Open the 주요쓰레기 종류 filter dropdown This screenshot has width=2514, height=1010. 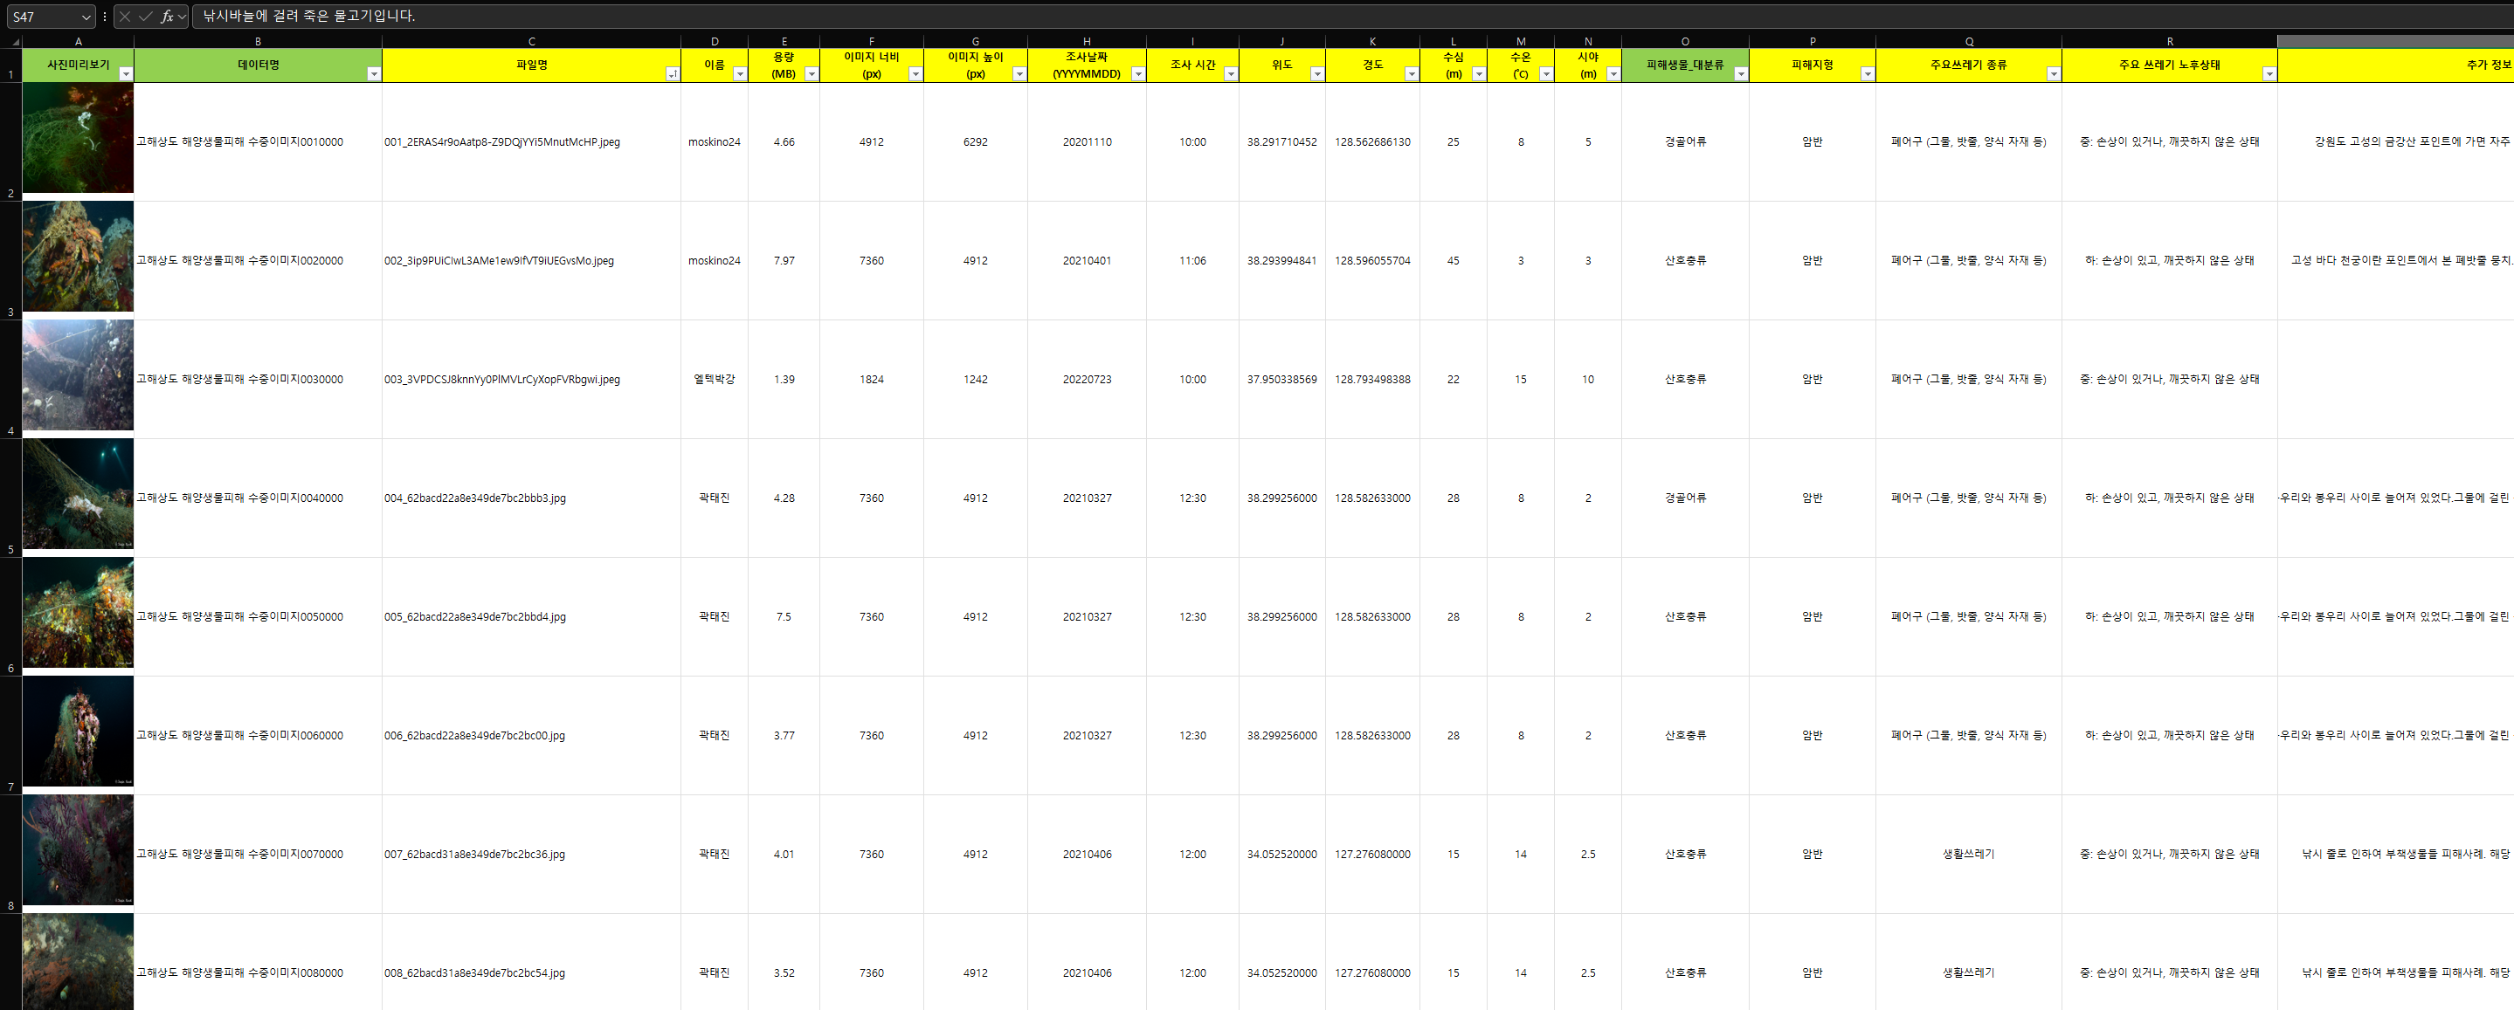2053,74
